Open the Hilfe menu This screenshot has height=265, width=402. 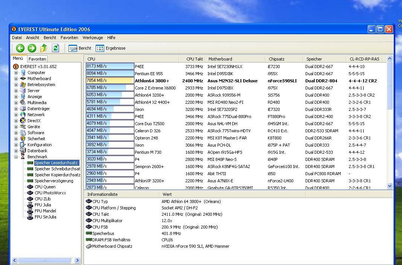111,38
